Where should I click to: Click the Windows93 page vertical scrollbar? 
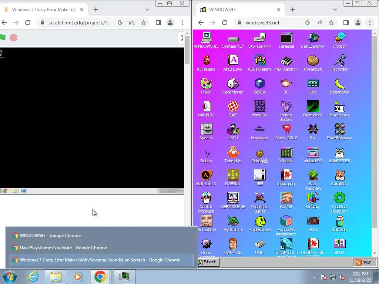coord(375,132)
